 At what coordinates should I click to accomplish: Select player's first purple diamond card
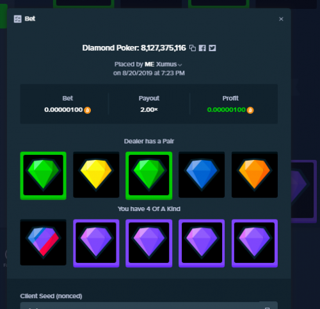pyautogui.click(x=96, y=243)
